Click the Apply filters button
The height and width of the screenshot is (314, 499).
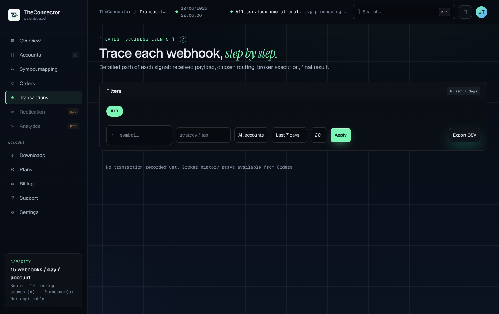point(340,135)
